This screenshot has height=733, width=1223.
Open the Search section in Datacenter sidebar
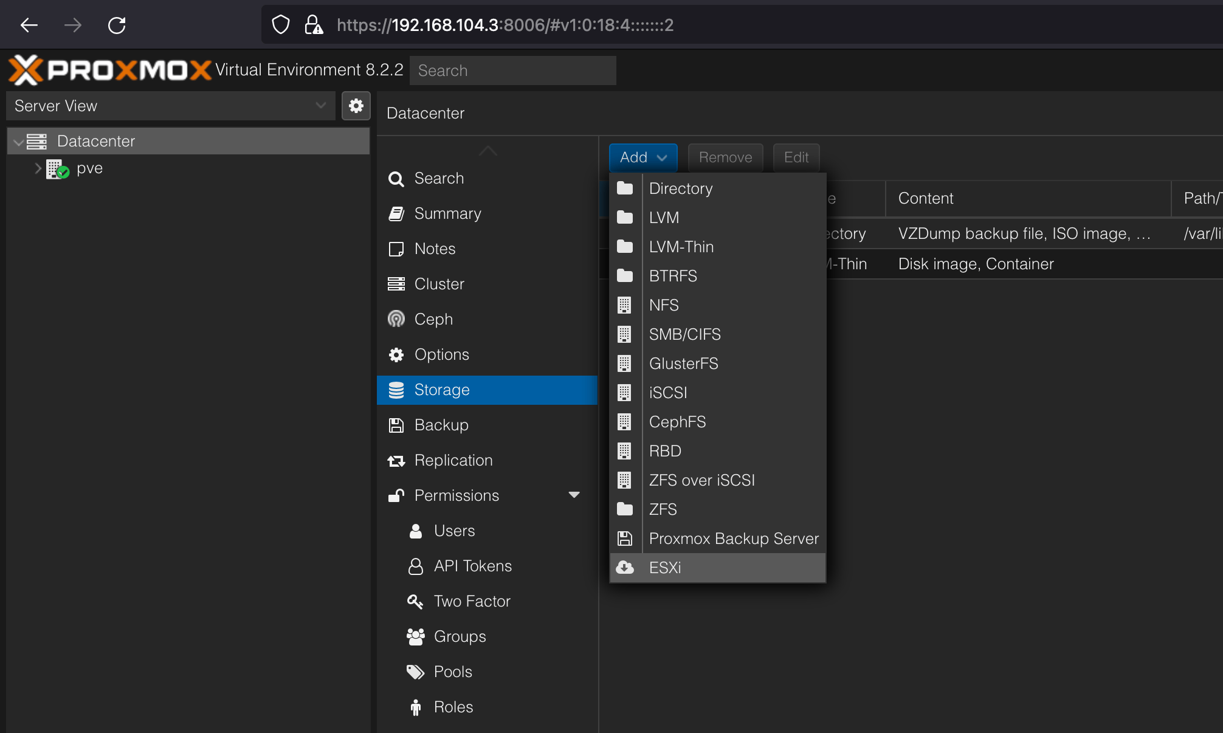tap(439, 178)
